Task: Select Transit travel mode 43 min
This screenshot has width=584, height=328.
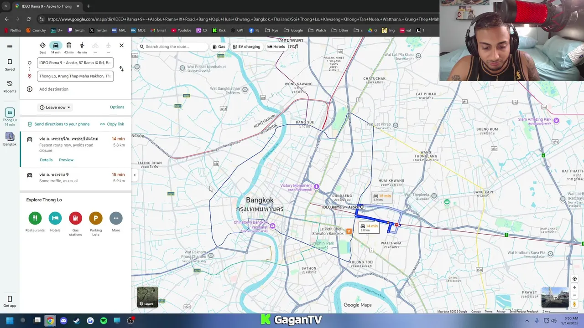Action: (x=69, y=47)
